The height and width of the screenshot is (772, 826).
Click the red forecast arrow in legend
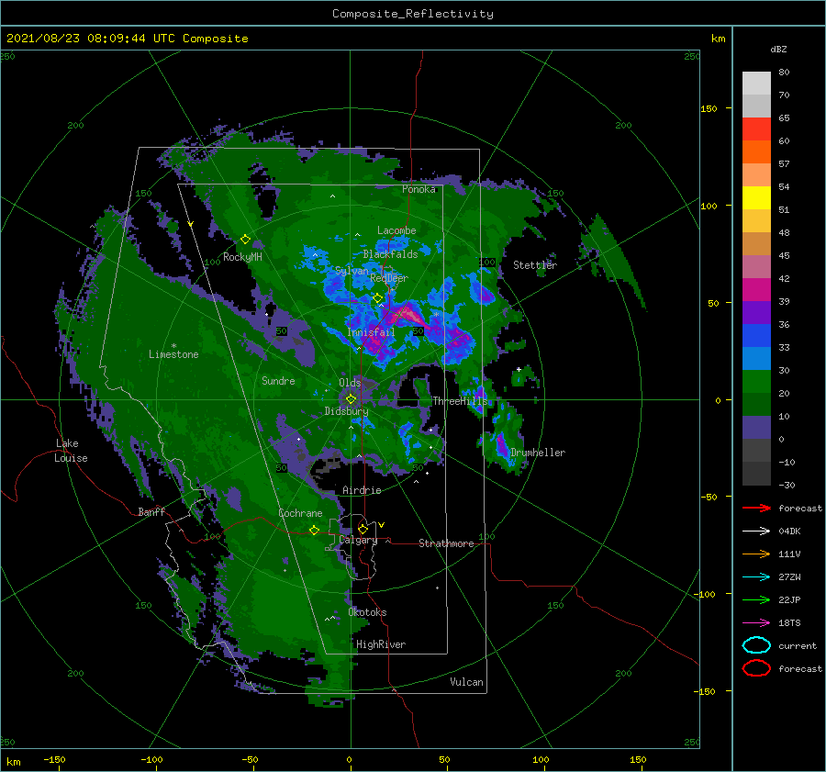click(756, 508)
